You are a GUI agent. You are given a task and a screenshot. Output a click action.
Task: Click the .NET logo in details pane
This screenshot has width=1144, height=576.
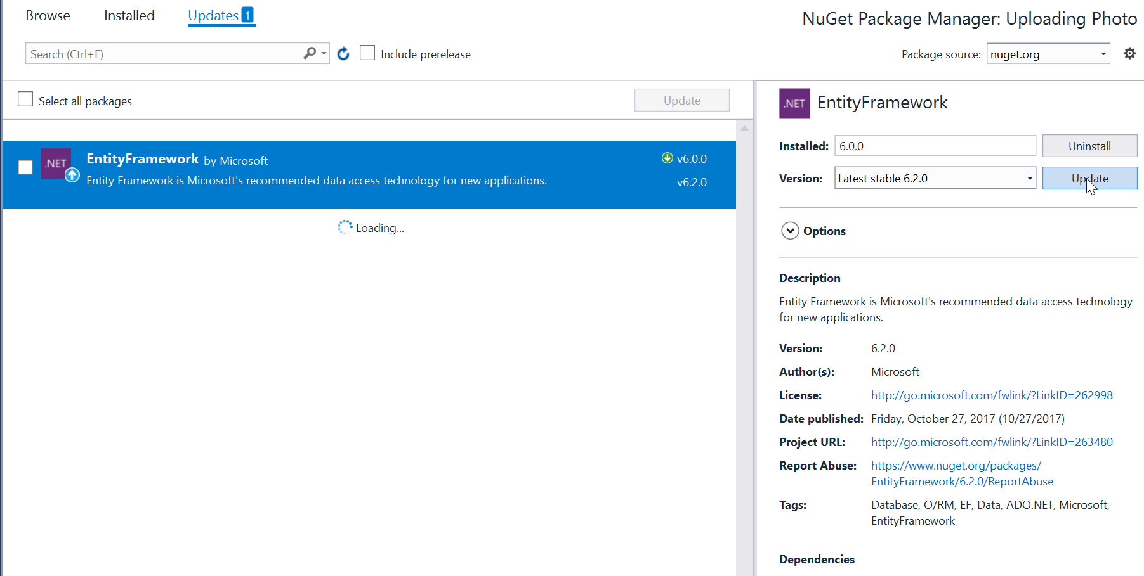tap(794, 104)
